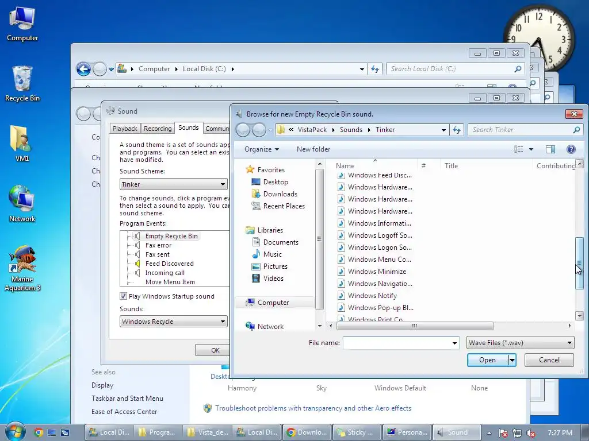The width and height of the screenshot is (589, 441).
Task: Select the Windows Menu Command file
Action: click(x=380, y=259)
